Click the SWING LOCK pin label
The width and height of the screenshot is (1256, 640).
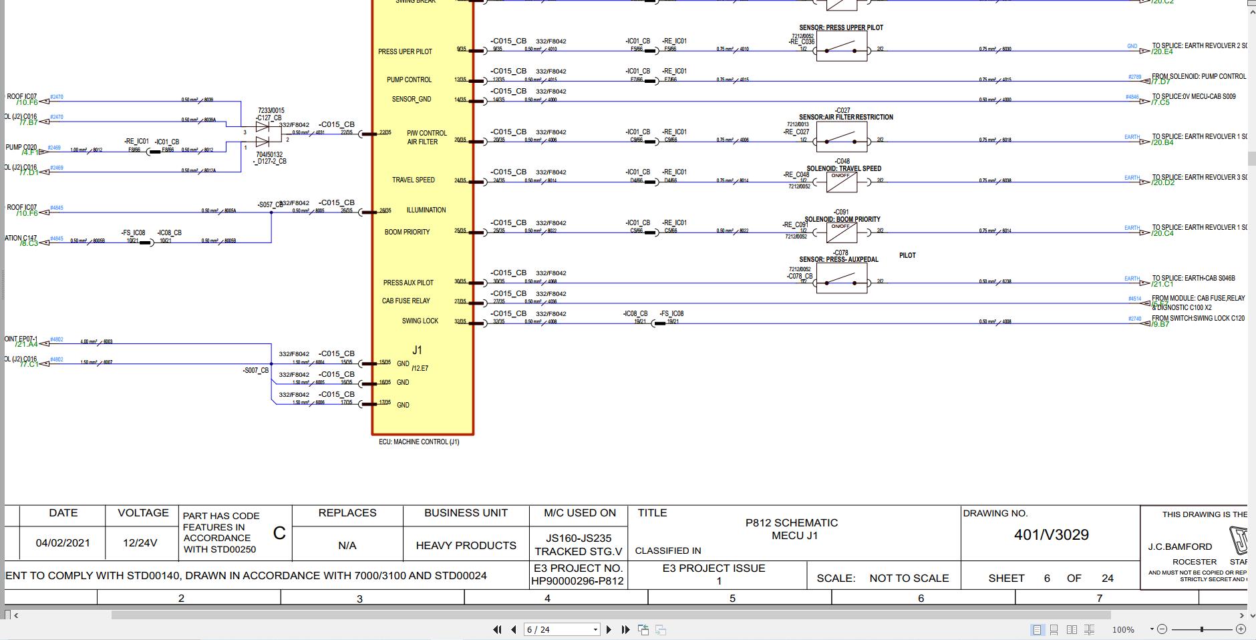point(420,321)
